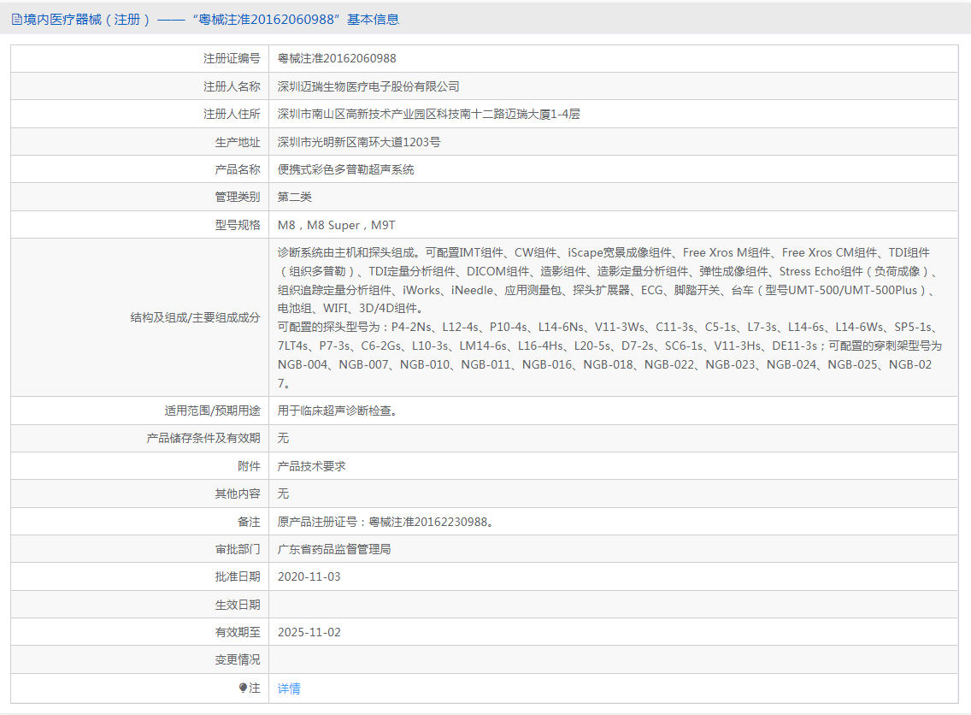The image size is (971, 715).
Task: Click remark 原产品注册证号:粤械注准20162230988
Action: coord(385,523)
